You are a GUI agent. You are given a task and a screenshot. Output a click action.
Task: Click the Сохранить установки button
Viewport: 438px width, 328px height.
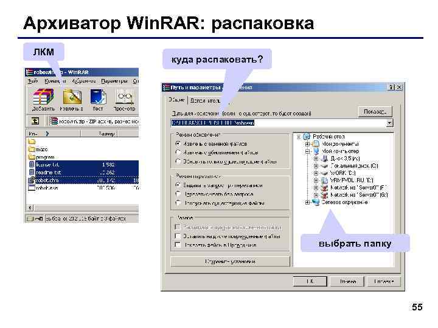point(230,262)
